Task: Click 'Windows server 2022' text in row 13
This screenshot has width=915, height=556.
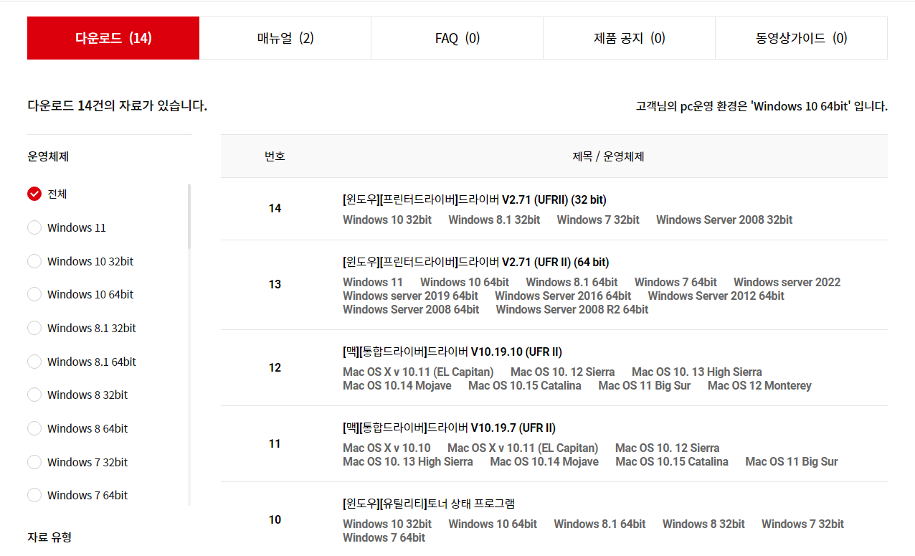Action: (x=787, y=282)
